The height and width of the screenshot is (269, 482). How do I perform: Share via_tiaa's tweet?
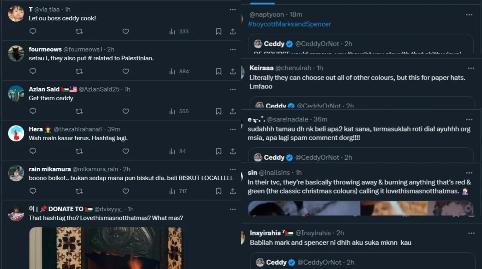(x=233, y=31)
